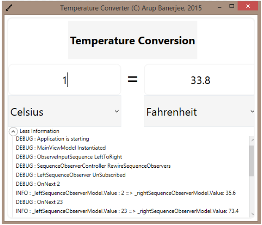
Task: Collapse the Less Information expander arrow
Action: pyautogui.click(x=13, y=131)
